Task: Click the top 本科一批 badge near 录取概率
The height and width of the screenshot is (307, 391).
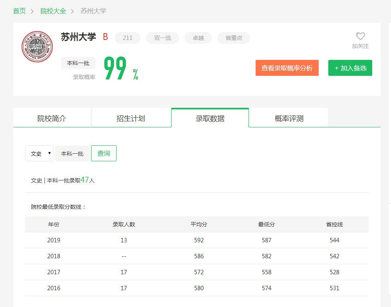Action: click(78, 63)
